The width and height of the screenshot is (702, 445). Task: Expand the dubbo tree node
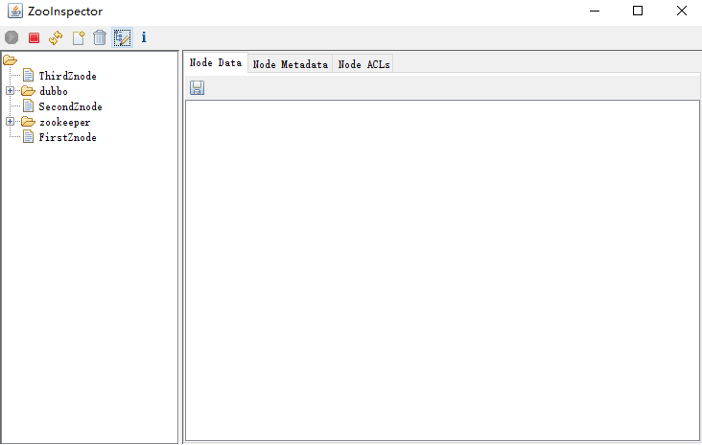pos(10,91)
